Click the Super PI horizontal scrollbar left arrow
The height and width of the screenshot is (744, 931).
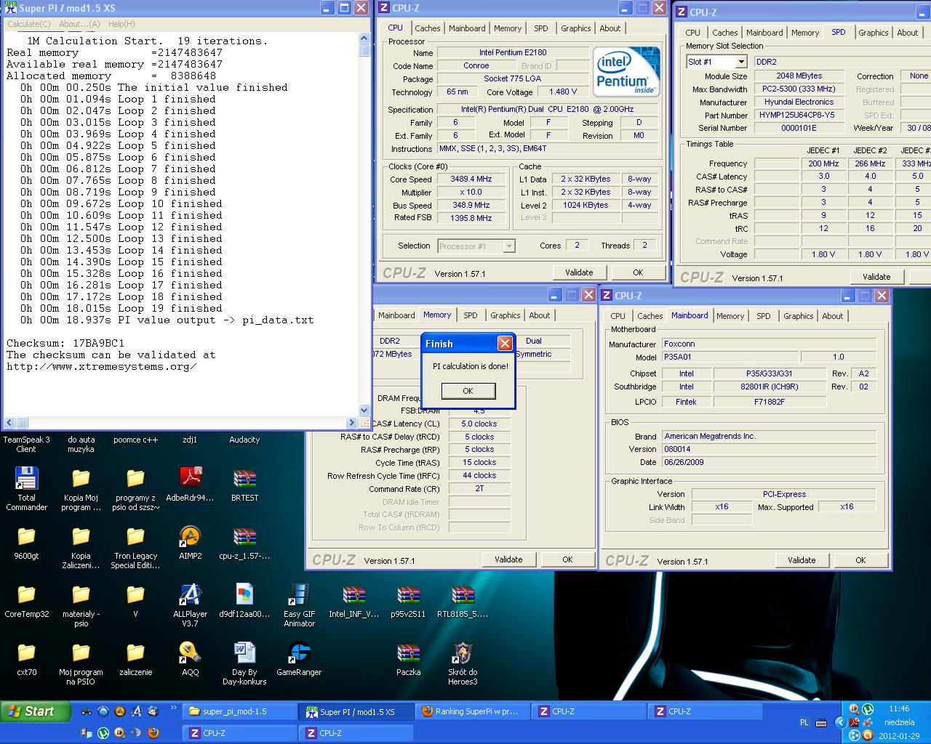[x=9, y=423]
